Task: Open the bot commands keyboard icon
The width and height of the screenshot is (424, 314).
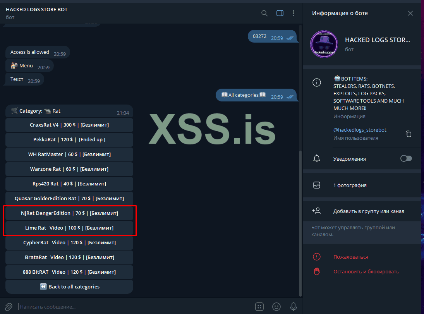Action: pos(259,306)
